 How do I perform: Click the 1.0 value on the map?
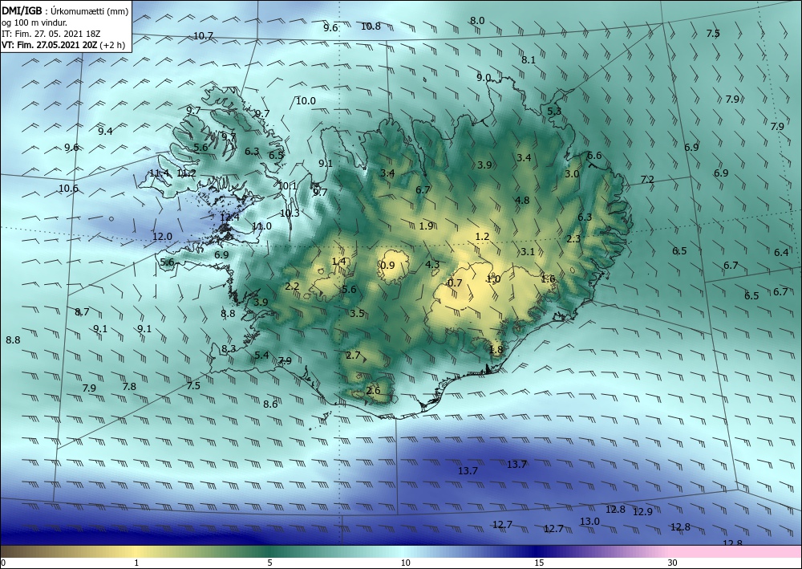point(493,278)
